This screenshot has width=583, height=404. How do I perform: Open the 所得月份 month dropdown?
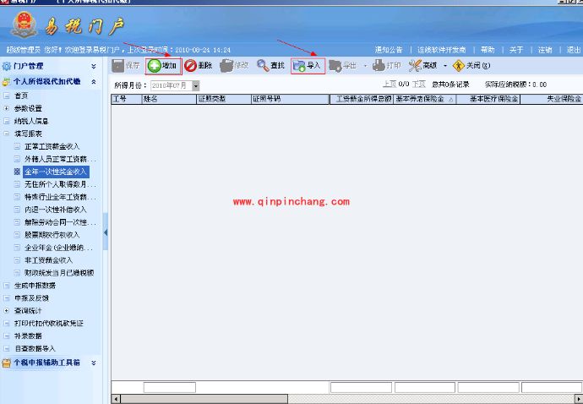[x=196, y=85]
